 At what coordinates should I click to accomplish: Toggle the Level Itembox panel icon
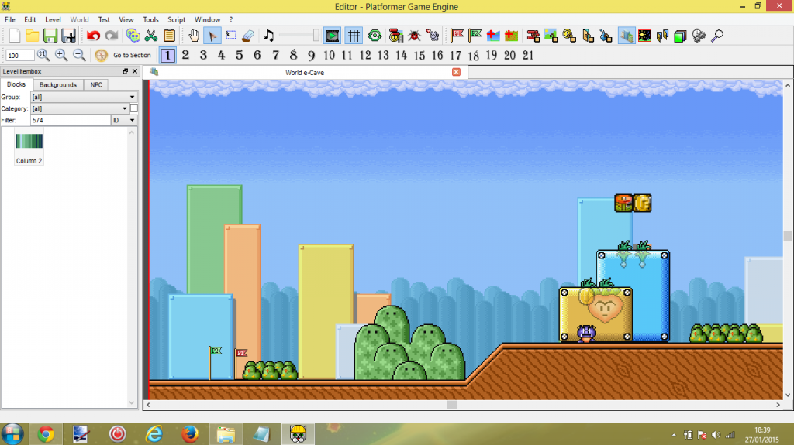[x=627, y=36]
